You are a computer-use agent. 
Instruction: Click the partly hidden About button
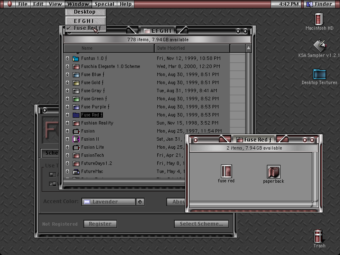click(176, 202)
